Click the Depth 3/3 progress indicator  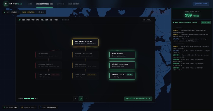pyautogui.click(x=28, y=99)
